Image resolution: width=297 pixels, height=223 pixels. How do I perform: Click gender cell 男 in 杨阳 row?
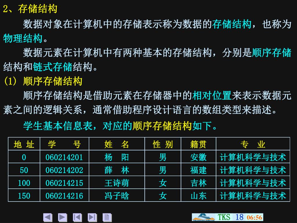coord(163,157)
